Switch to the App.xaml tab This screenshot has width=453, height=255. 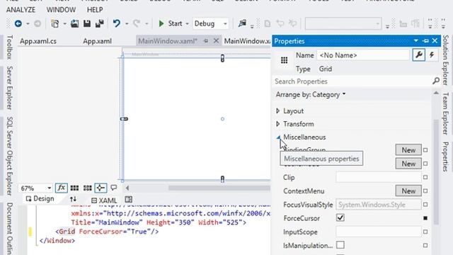(98, 41)
